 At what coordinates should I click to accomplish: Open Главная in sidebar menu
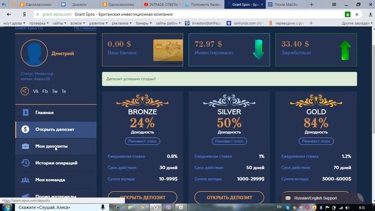click(56, 113)
